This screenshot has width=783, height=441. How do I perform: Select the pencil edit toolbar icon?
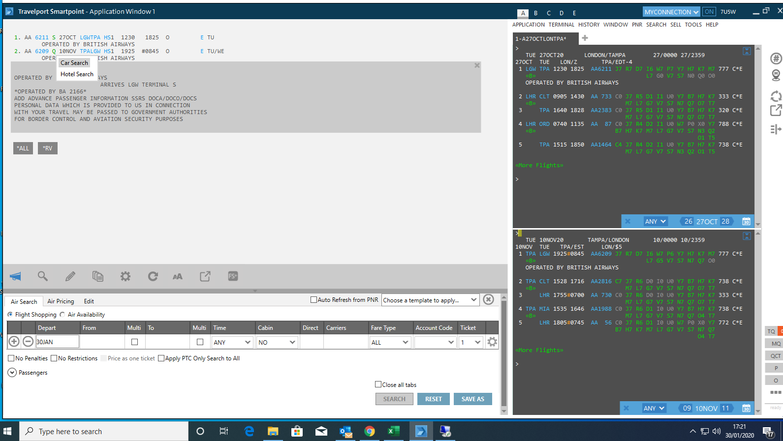pos(70,276)
